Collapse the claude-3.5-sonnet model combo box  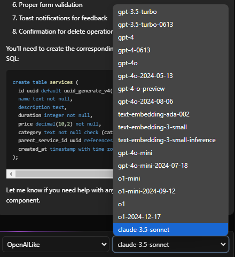point(170,245)
